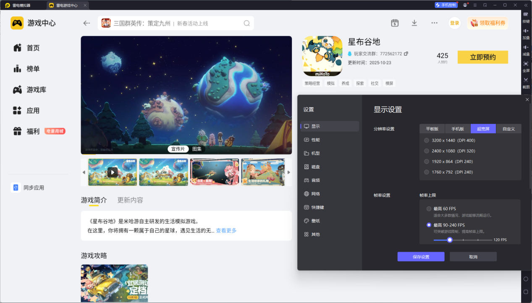Open 其他 other settings section
The width and height of the screenshot is (532, 303).
pyautogui.click(x=330, y=234)
